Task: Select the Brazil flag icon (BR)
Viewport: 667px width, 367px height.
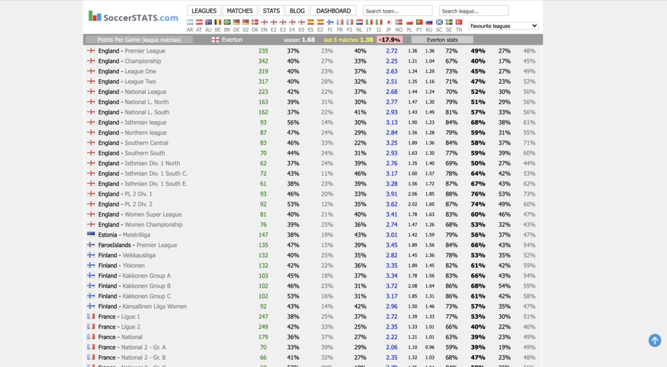Action: 227,23
